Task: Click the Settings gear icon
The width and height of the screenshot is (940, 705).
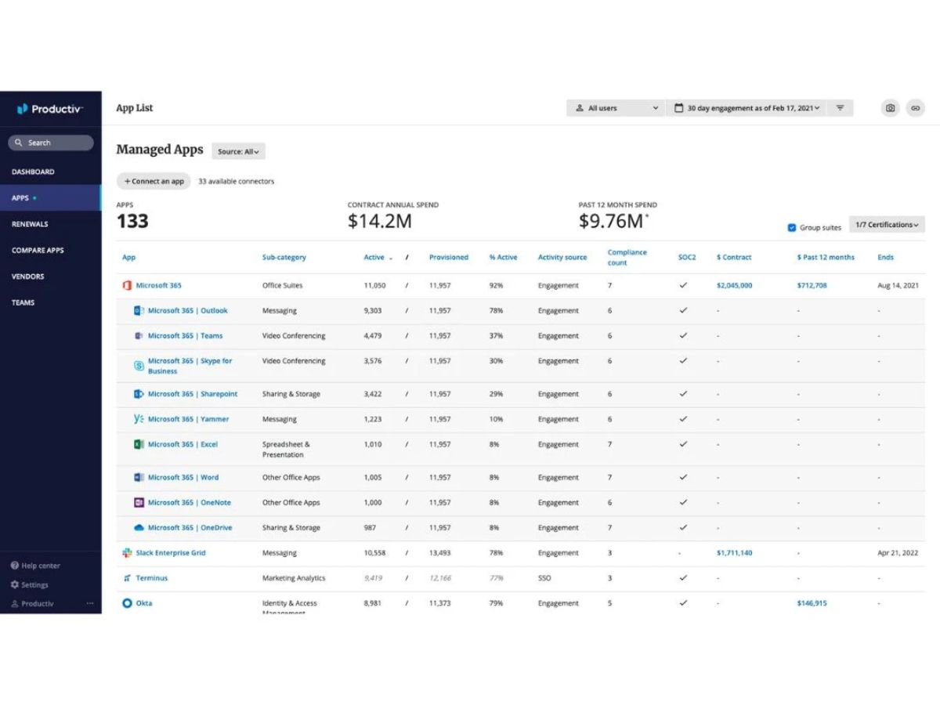Action: coord(14,585)
